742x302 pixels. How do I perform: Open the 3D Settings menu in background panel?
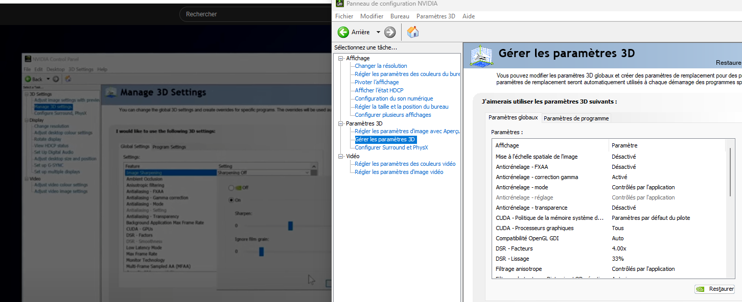point(81,69)
